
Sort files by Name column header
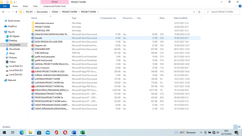[x=50, y=18]
